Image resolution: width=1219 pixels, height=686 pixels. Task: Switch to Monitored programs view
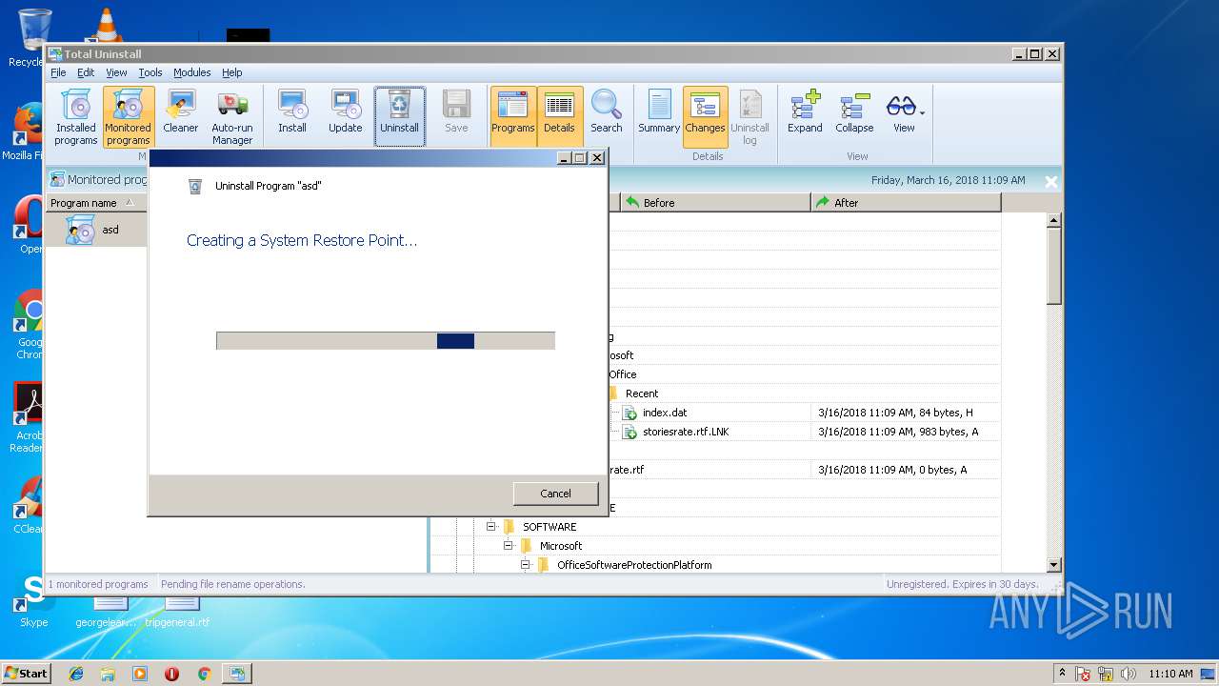pyautogui.click(x=129, y=116)
